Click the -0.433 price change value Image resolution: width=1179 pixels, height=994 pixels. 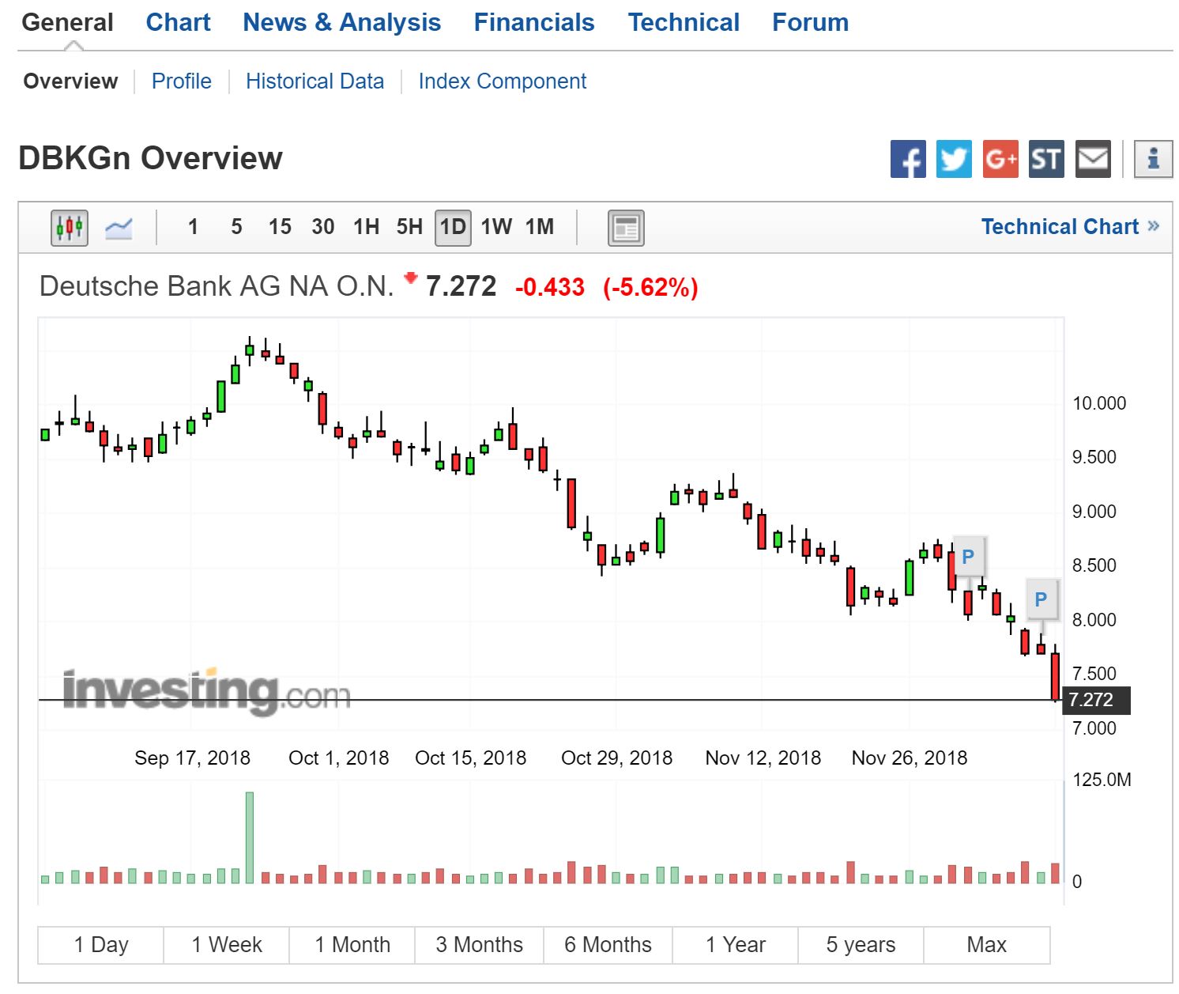[x=550, y=287]
